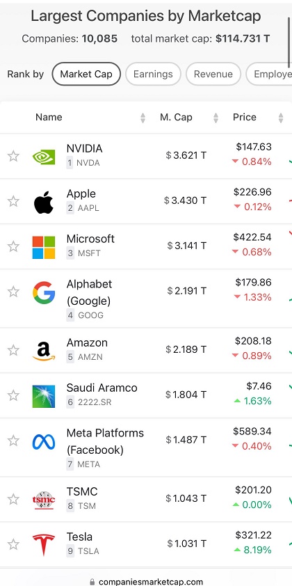Image resolution: width=292 pixels, height=586 pixels.
Task: Toggle favorite star for TSMC
Action: [x=13, y=499]
